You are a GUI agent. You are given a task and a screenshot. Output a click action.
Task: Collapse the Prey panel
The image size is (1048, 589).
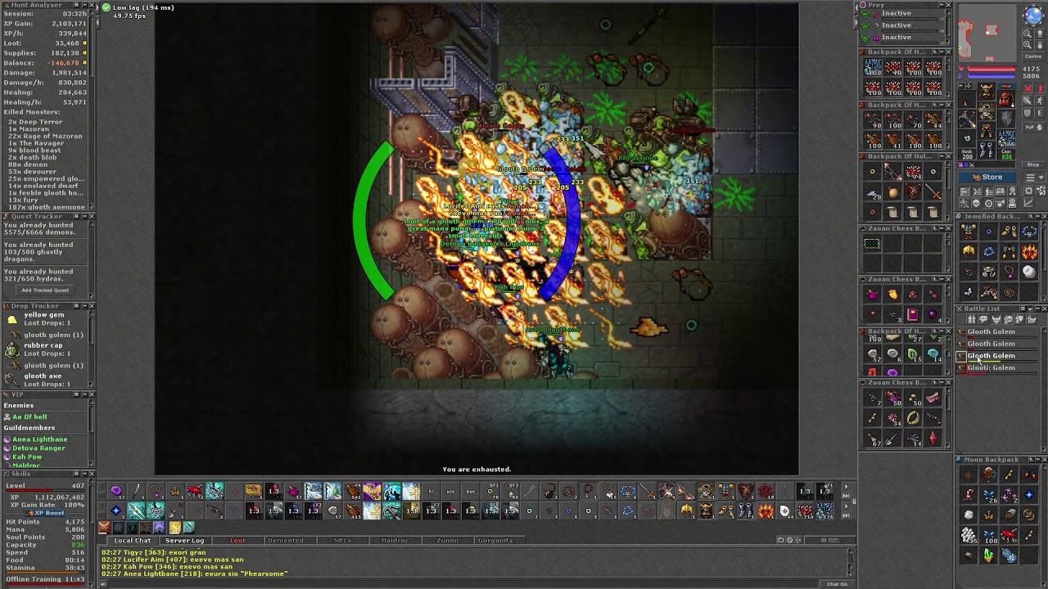942,5
